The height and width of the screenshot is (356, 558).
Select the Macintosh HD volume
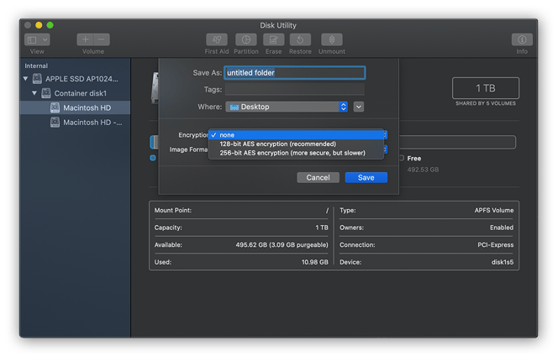[75, 107]
